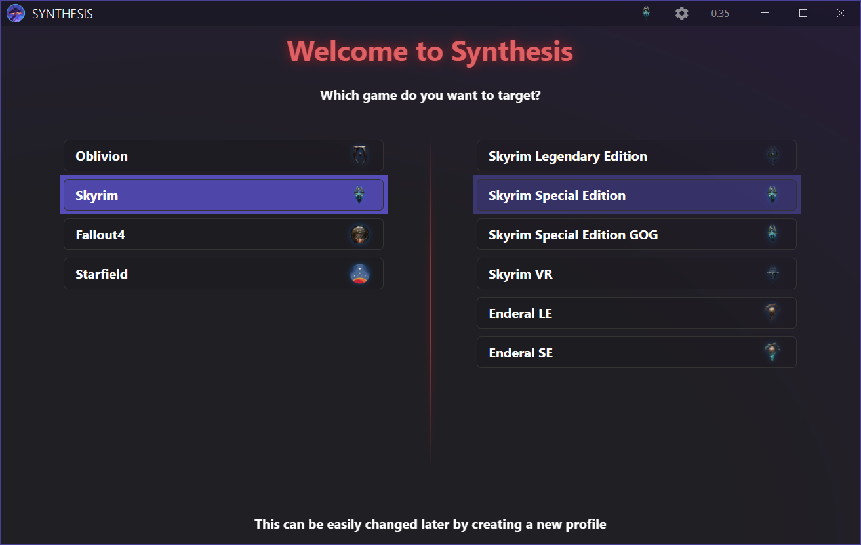Click the Synthesis logo top-left

click(15, 12)
